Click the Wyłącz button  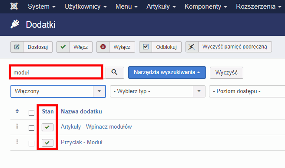116,47
